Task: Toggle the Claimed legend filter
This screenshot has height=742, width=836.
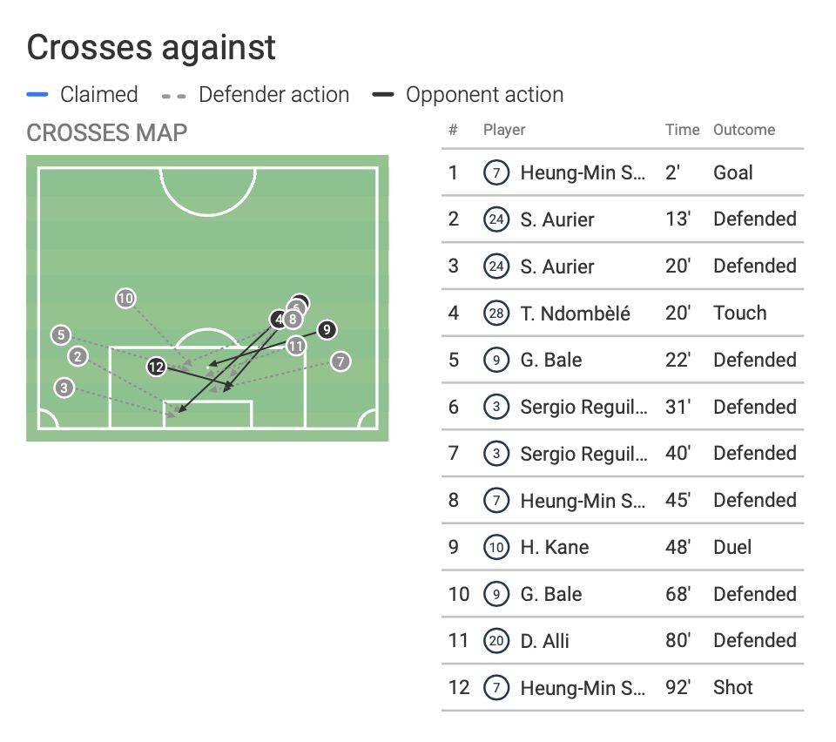Action: tap(98, 95)
